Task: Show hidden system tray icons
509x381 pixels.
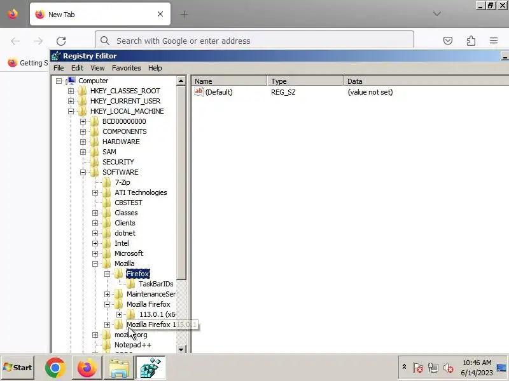Action: tap(404, 367)
